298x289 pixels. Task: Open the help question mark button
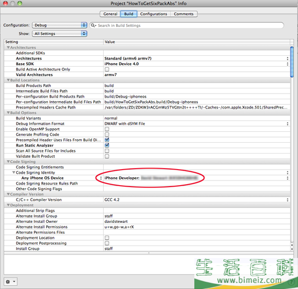click(x=291, y=282)
